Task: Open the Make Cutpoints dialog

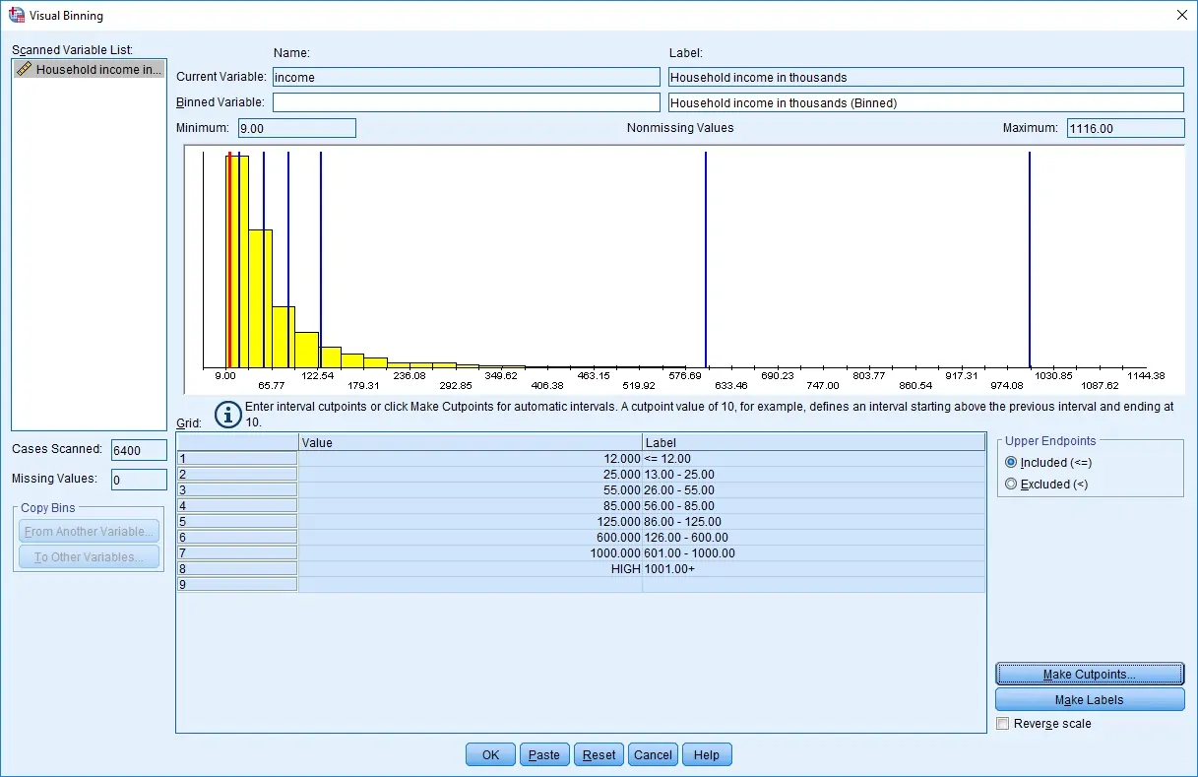Action: (x=1089, y=675)
